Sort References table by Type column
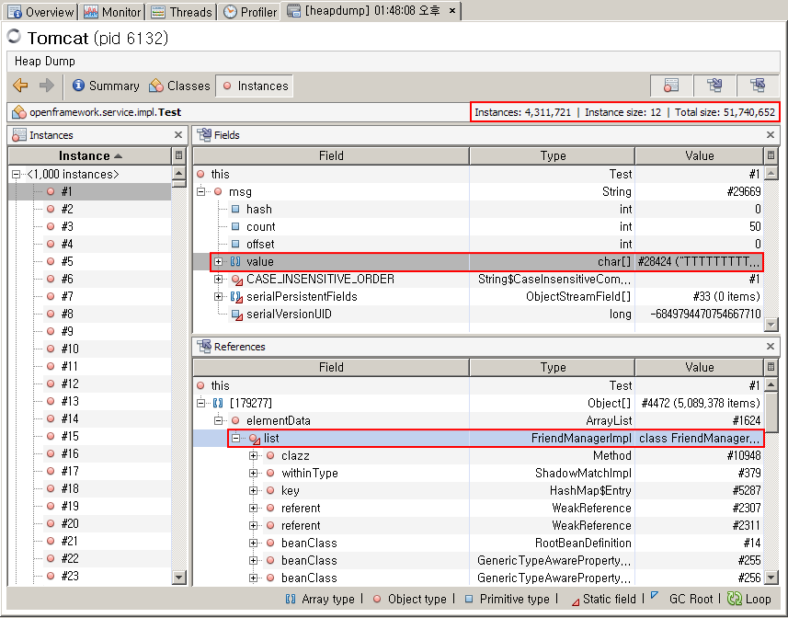 point(553,367)
